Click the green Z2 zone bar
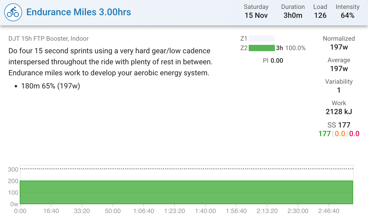The width and height of the screenshot is (368, 223). pos(262,48)
